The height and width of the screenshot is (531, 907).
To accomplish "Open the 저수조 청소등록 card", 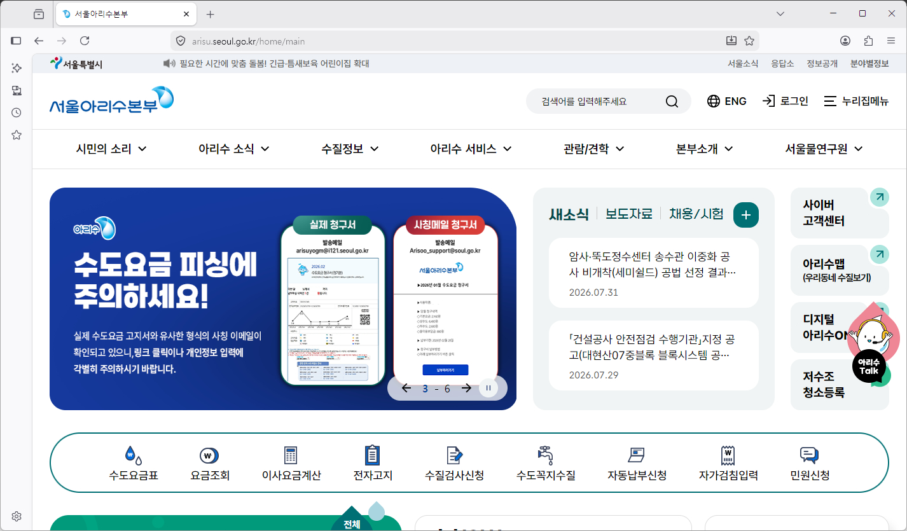I will click(840, 384).
